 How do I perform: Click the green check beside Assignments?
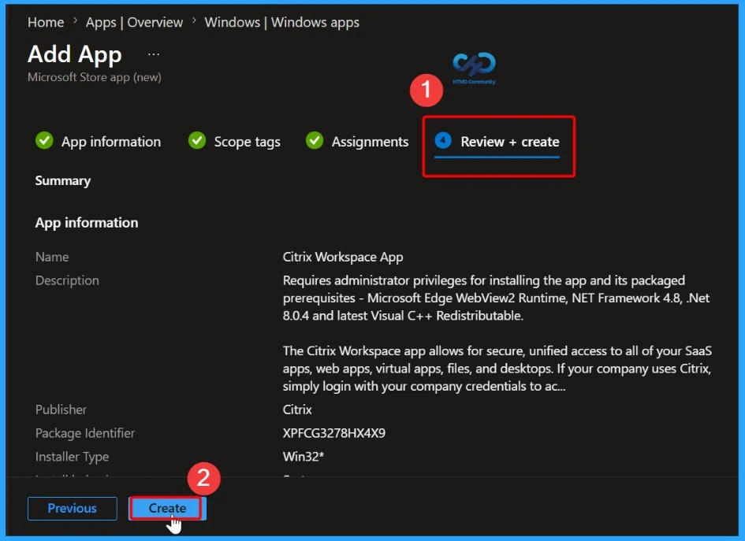[314, 140]
